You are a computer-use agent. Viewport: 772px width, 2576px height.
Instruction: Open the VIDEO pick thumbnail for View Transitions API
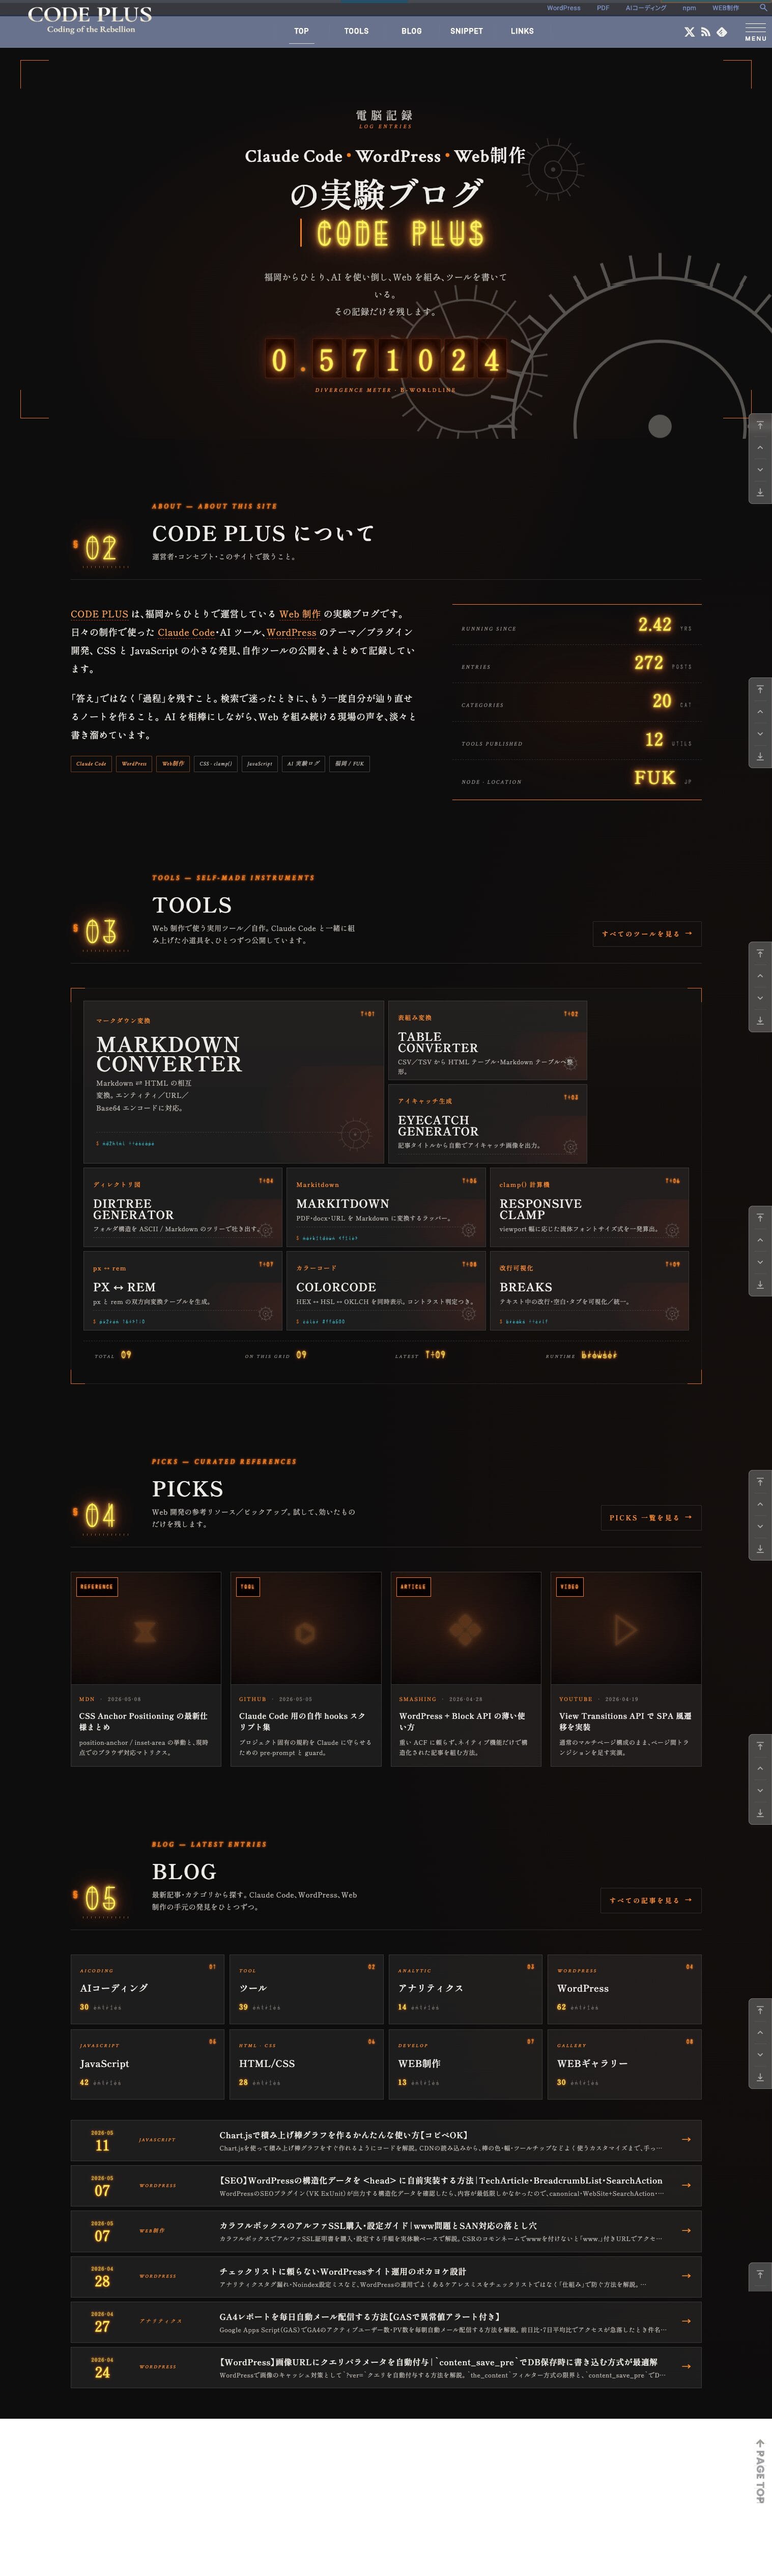tap(626, 1628)
